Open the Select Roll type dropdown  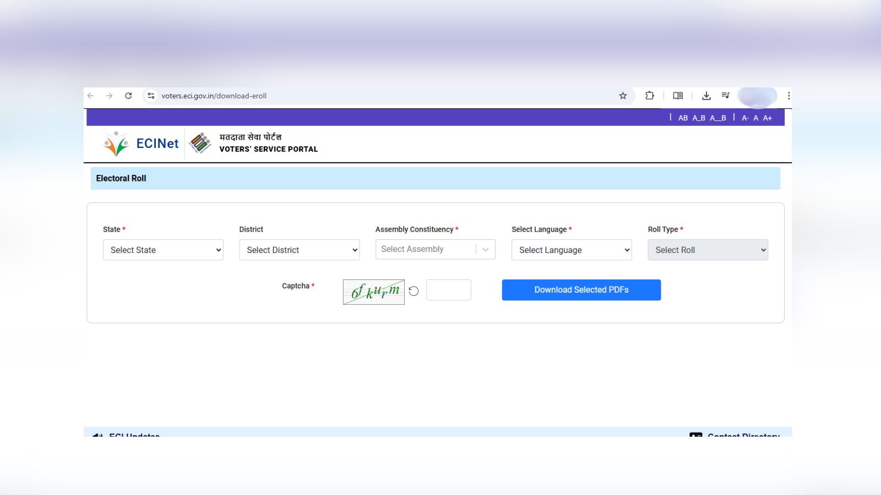[x=708, y=250]
